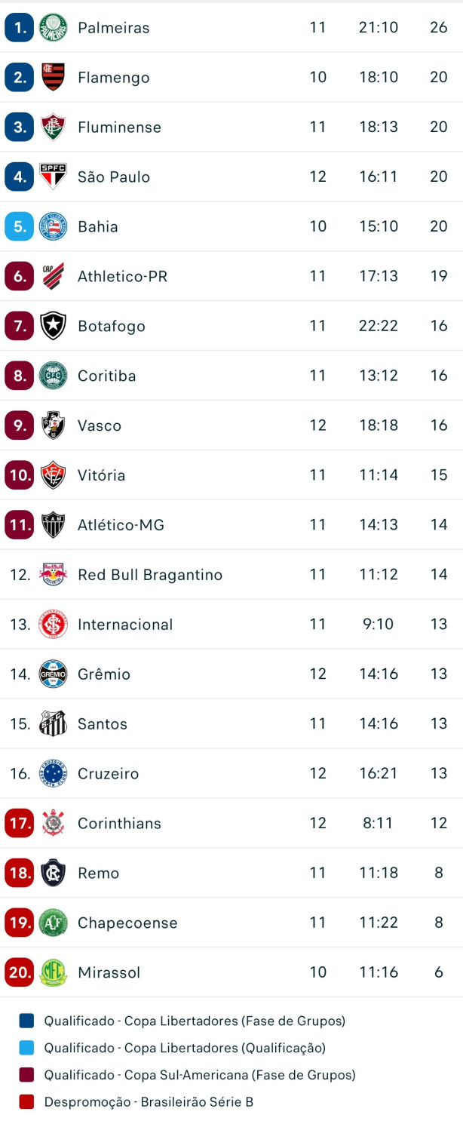Click the red Despromoção legend square

pos(26,1103)
